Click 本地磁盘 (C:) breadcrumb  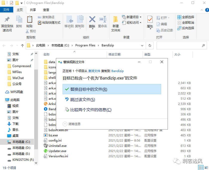60,45
